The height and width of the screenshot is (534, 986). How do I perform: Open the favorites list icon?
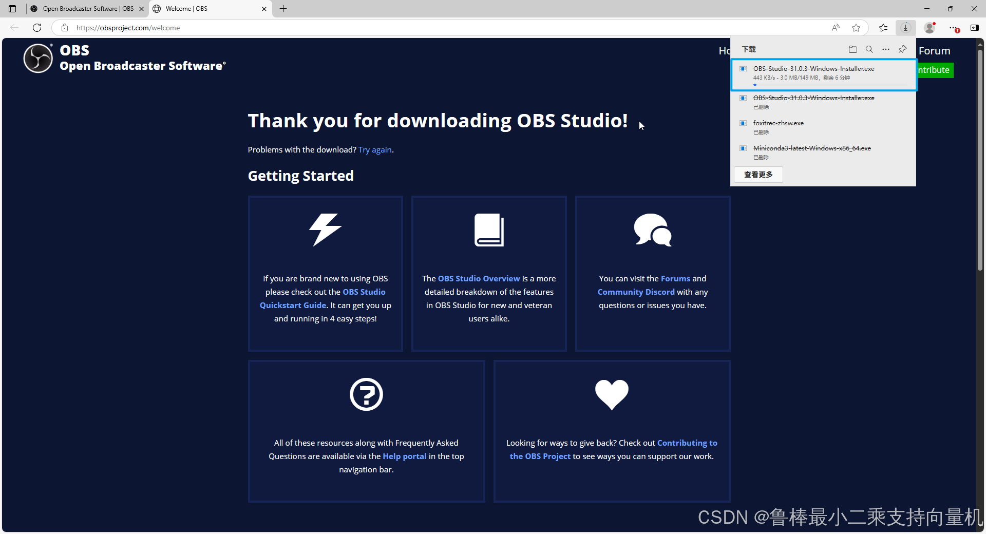click(883, 28)
